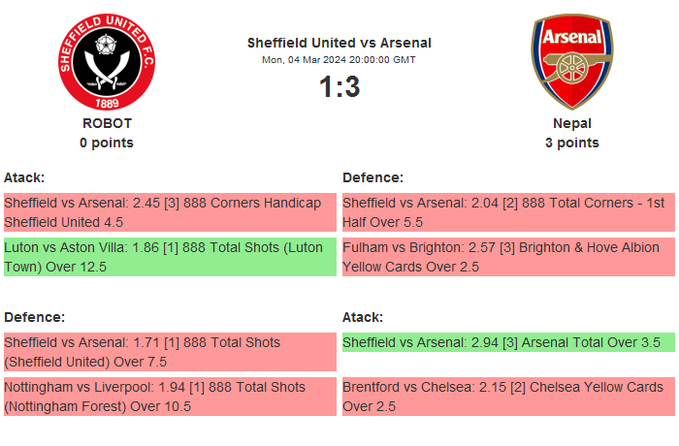Click the 1:3 match score
The width and height of the screenshot is (679, 446).
tap(339, 87)
